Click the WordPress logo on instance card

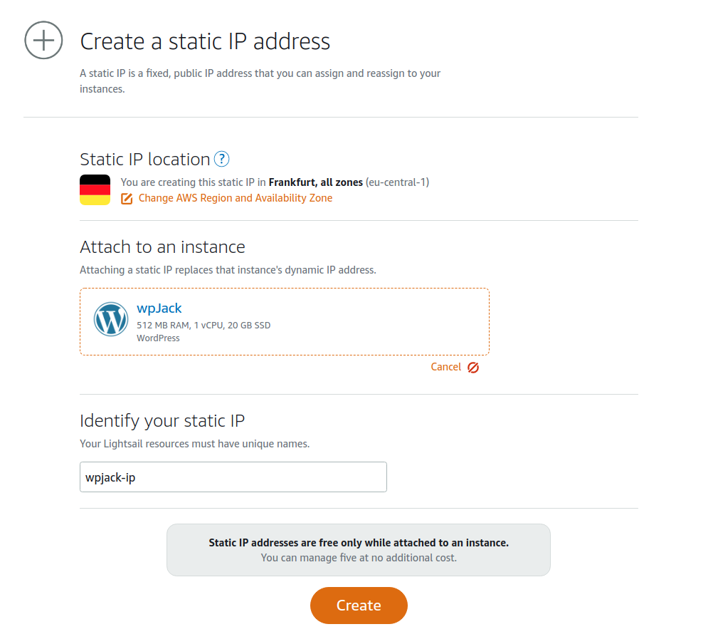[111, 319]
